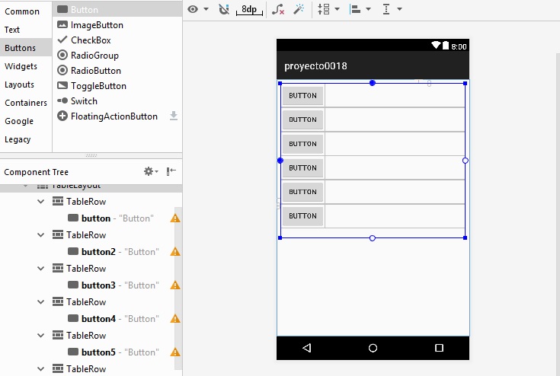The width and height of the screenshot is (560, 376).
Task: Open the pack dropdown in toolbar
Action: click(x=327, y=9)
